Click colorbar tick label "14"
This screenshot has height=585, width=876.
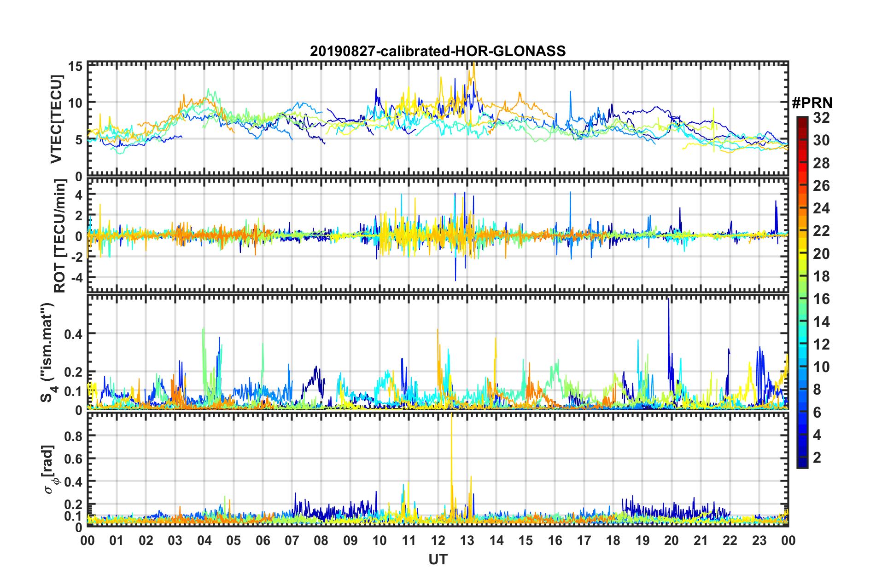pos(822,322)
